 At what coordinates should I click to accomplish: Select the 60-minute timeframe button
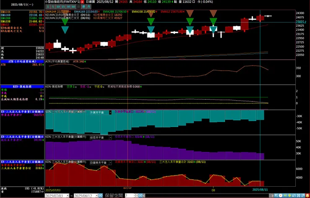pos(73,7)
